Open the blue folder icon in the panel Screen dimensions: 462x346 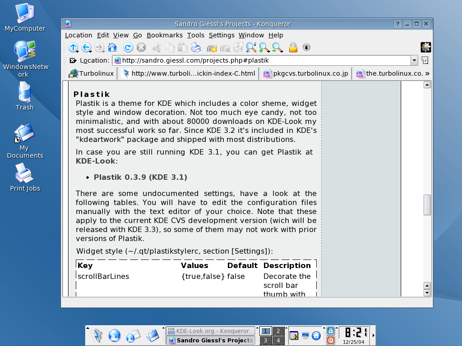click(152, 336)
